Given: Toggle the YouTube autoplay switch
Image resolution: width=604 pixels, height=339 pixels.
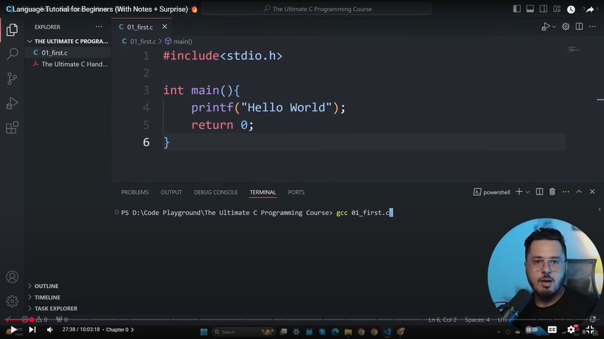Looking at the screenshot, I should [x=531, y=329].
